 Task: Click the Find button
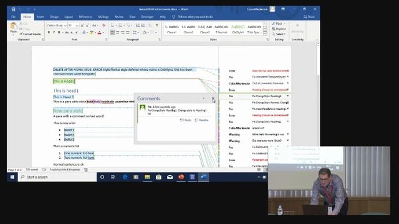pyautogui.click(x=279, y=24)
